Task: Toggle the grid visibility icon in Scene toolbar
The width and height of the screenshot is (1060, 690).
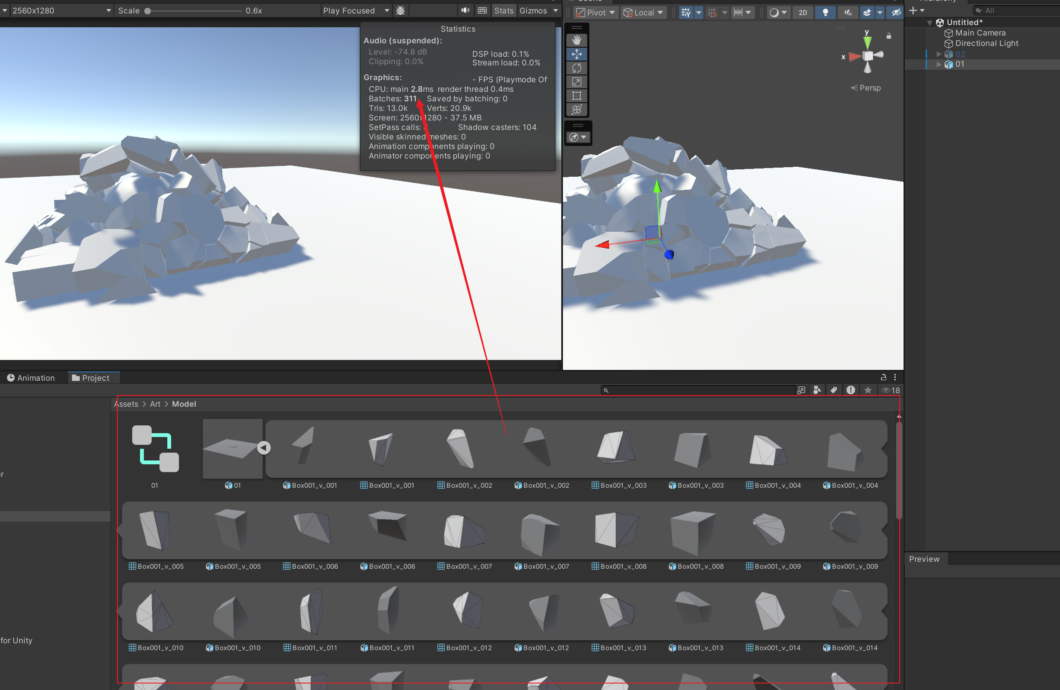Action: 686,13
